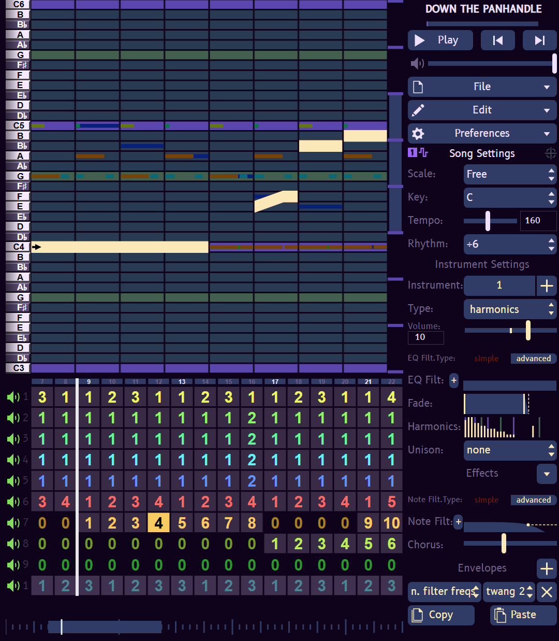This screenshot has height=641, width=559.
Task: Mute channel 1 speaker icon
Action: (13, 397)
